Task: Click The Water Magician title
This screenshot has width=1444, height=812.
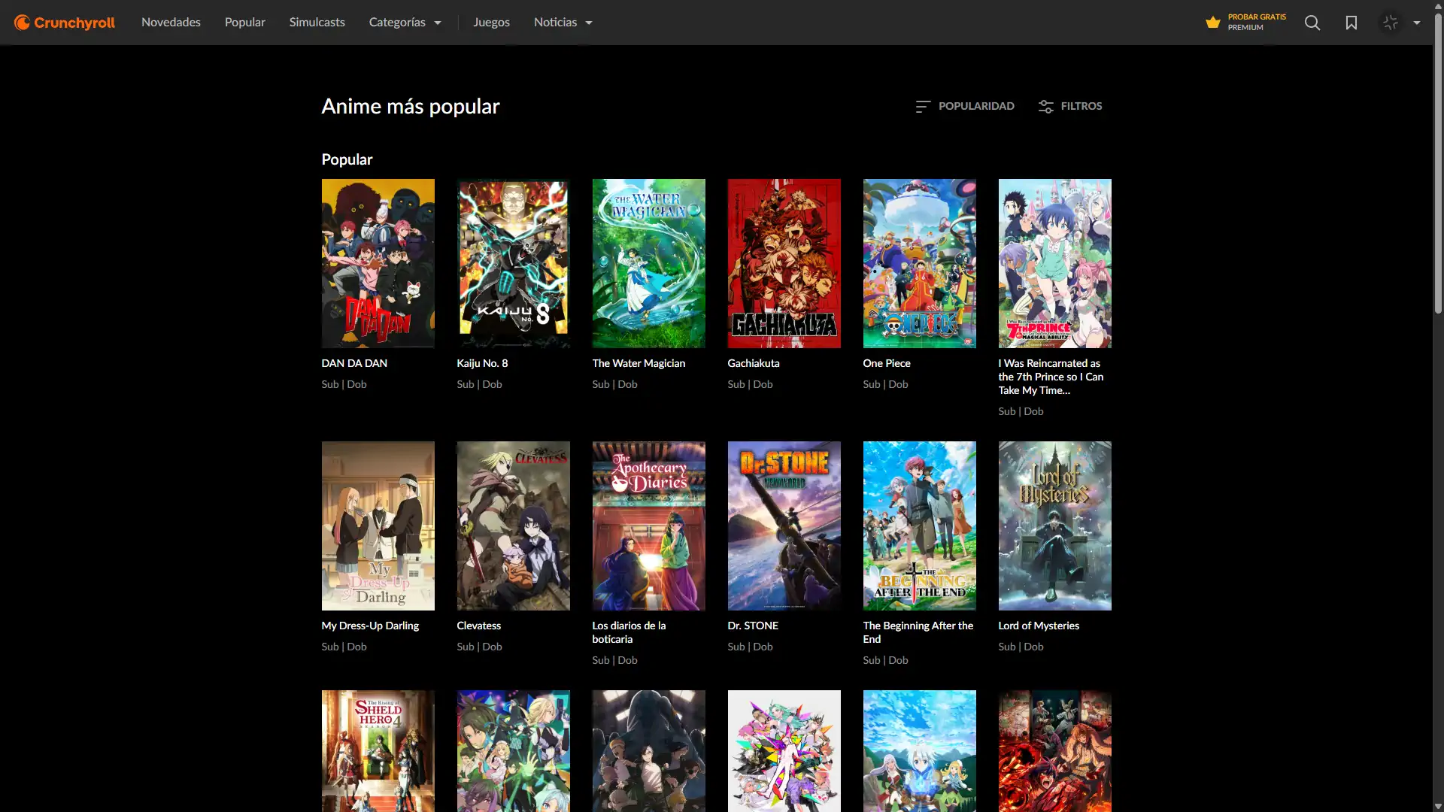Action: click(x=639, y=363)
